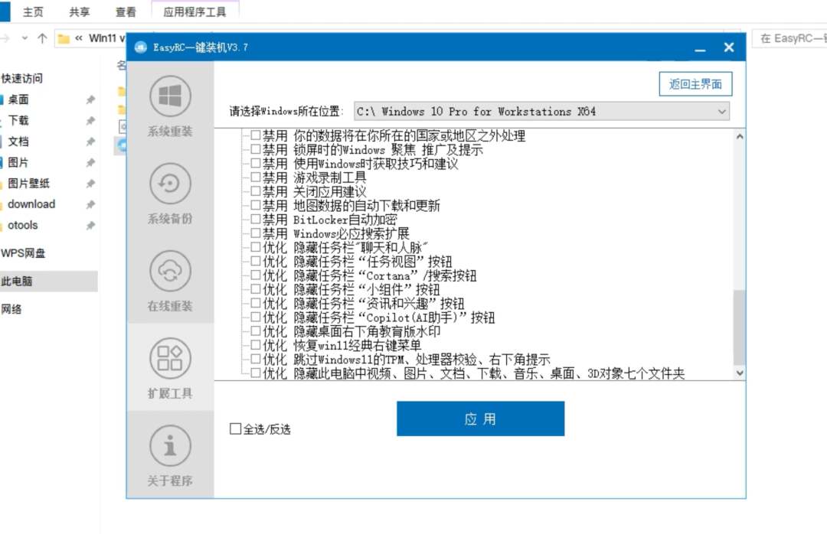Select the 扩展工具 extension tools icon

[170, 359]
